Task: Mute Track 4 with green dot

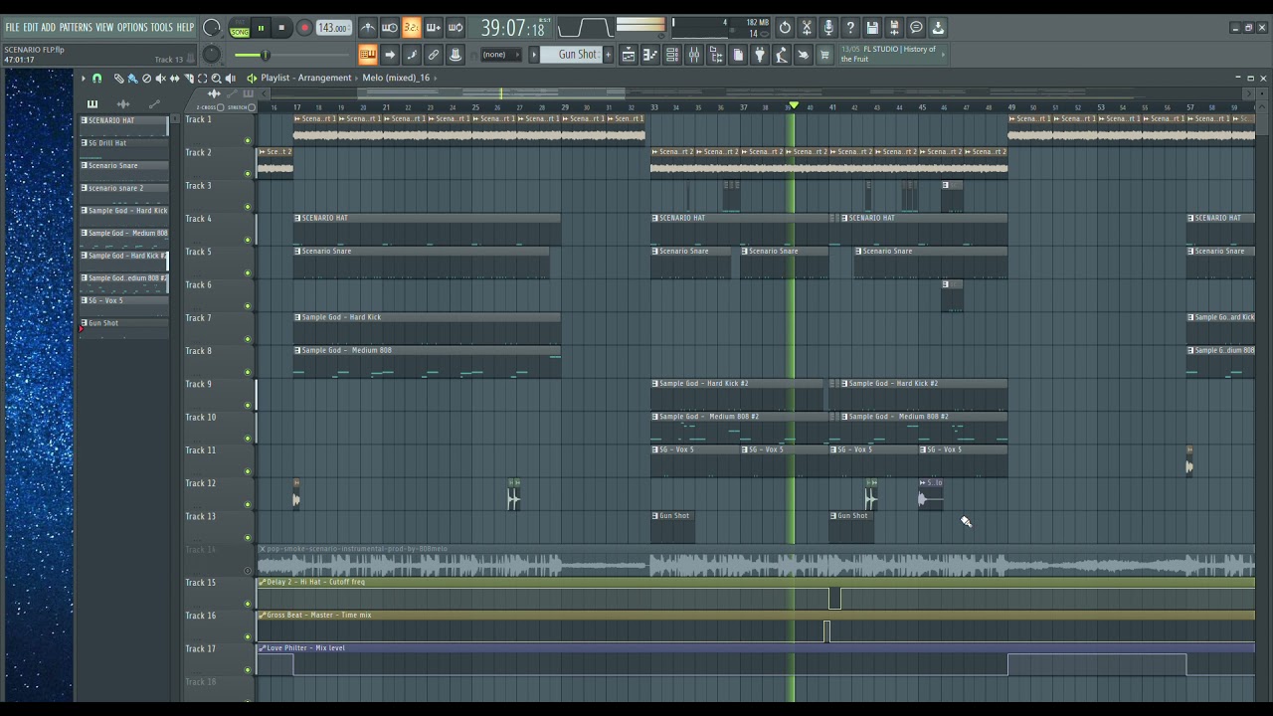Action: click(248, 240)
